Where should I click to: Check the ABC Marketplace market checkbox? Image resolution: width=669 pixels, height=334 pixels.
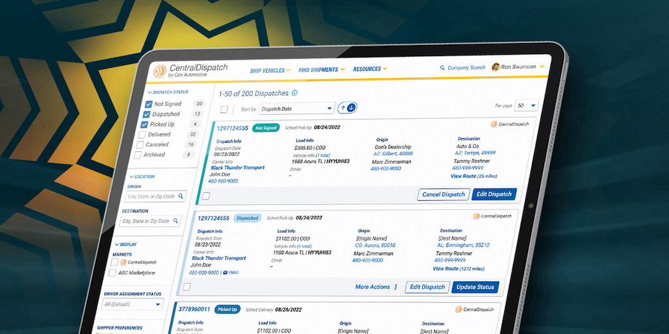click(113, 273)
